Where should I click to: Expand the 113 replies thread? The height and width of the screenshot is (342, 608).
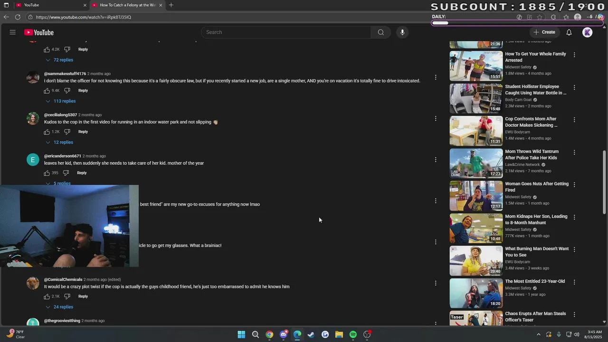coord(60,101)
